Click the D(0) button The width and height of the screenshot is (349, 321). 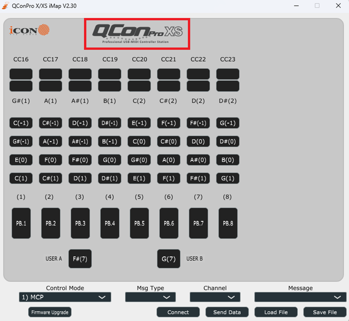(198, 142)
